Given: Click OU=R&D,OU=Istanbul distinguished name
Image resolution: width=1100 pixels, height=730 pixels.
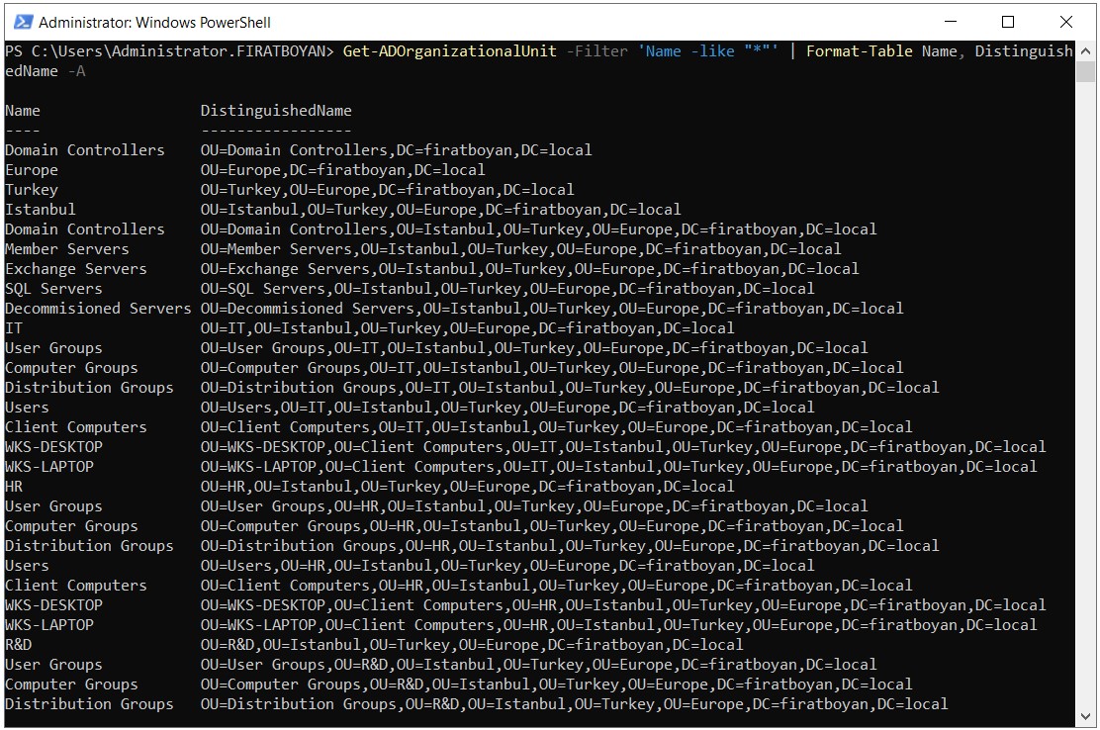Looking at the screenshot, I should pyautogui.click(x=472, y=645).
